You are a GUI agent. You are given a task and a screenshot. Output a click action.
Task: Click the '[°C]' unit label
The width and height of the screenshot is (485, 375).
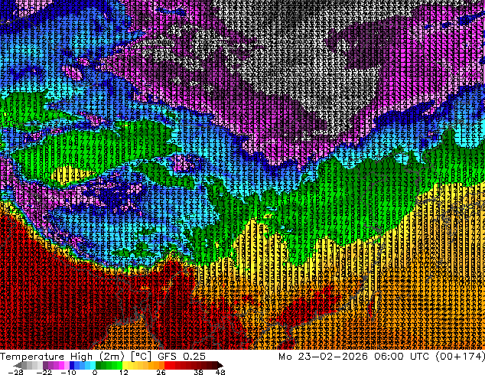141,357
